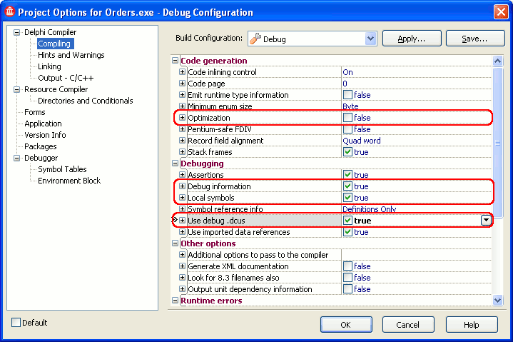Open the Build Configuration dropdown
The image size is (513, 342).
[x=370, y=39]
